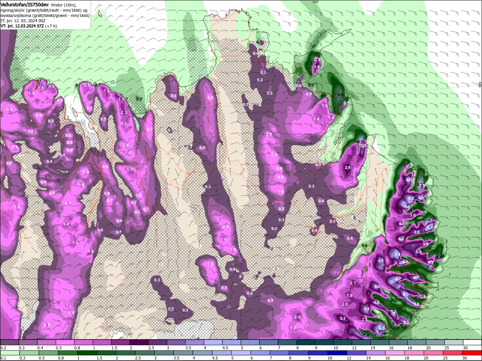This screenshot has height=361, width=482.
Task: Click the '2.2' value in the northwest
Action: [x=124, y=113]
